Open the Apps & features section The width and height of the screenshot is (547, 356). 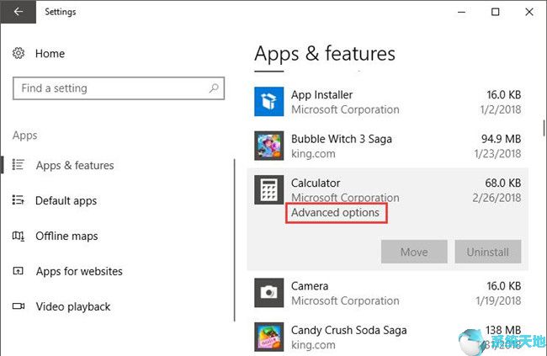coord(75,165)
